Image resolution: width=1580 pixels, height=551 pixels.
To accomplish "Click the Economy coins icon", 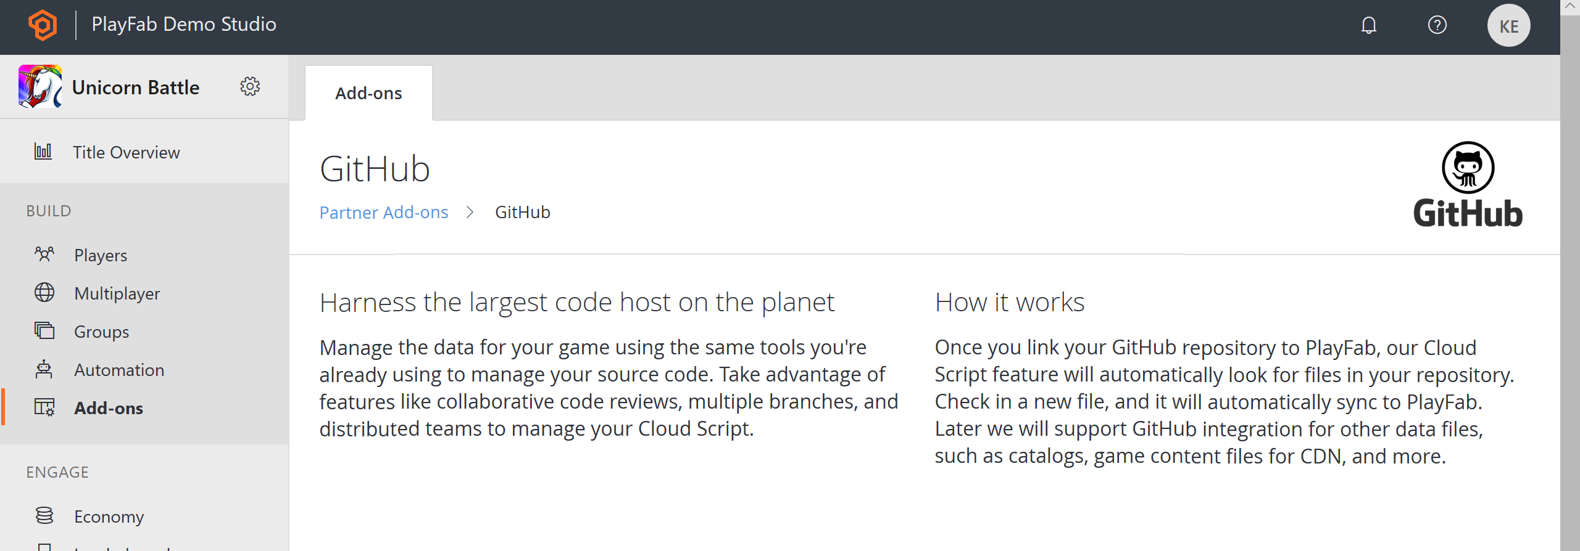I will click(x=44, y=515).
